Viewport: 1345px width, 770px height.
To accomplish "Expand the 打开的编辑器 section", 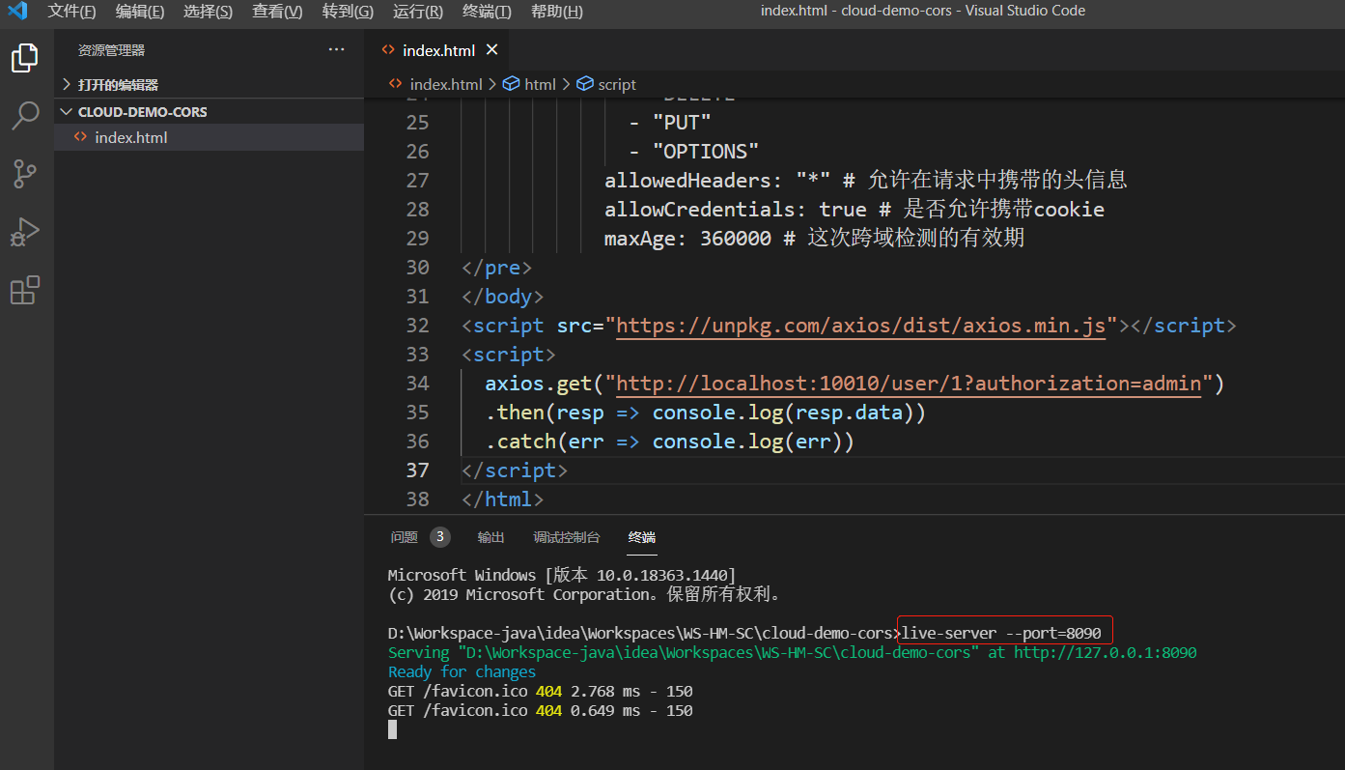I will tap(118, 85).
